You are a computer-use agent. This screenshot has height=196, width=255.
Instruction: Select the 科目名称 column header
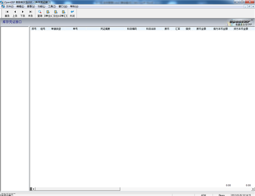151,29
